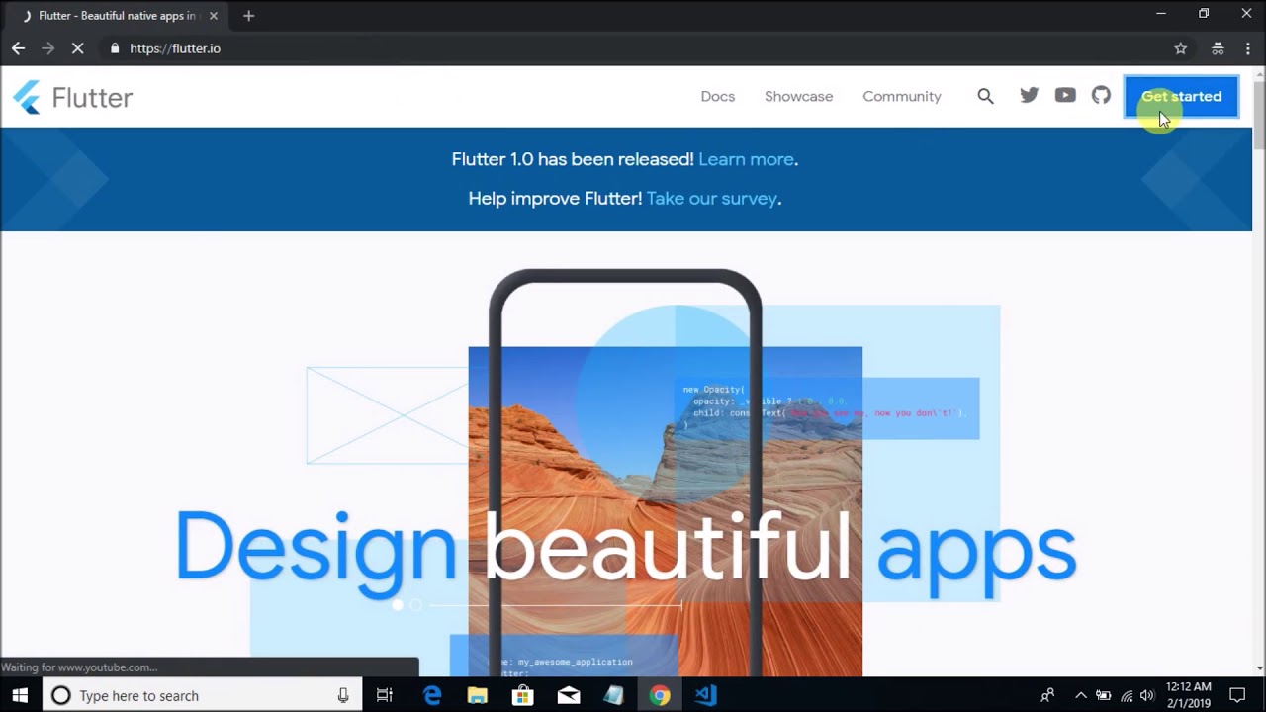
Task: Follow the Learn more link
Action: [746, 159]
